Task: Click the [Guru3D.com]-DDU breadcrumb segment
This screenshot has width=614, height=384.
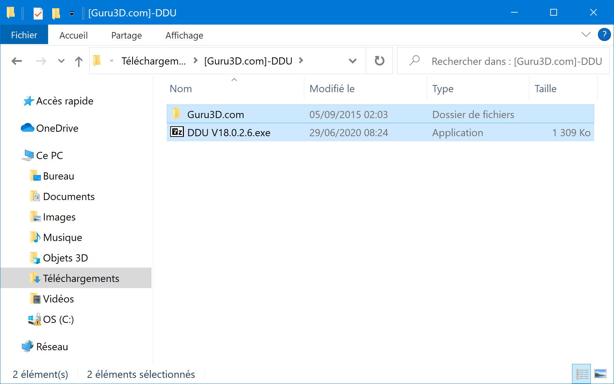Action: (248, 61)
